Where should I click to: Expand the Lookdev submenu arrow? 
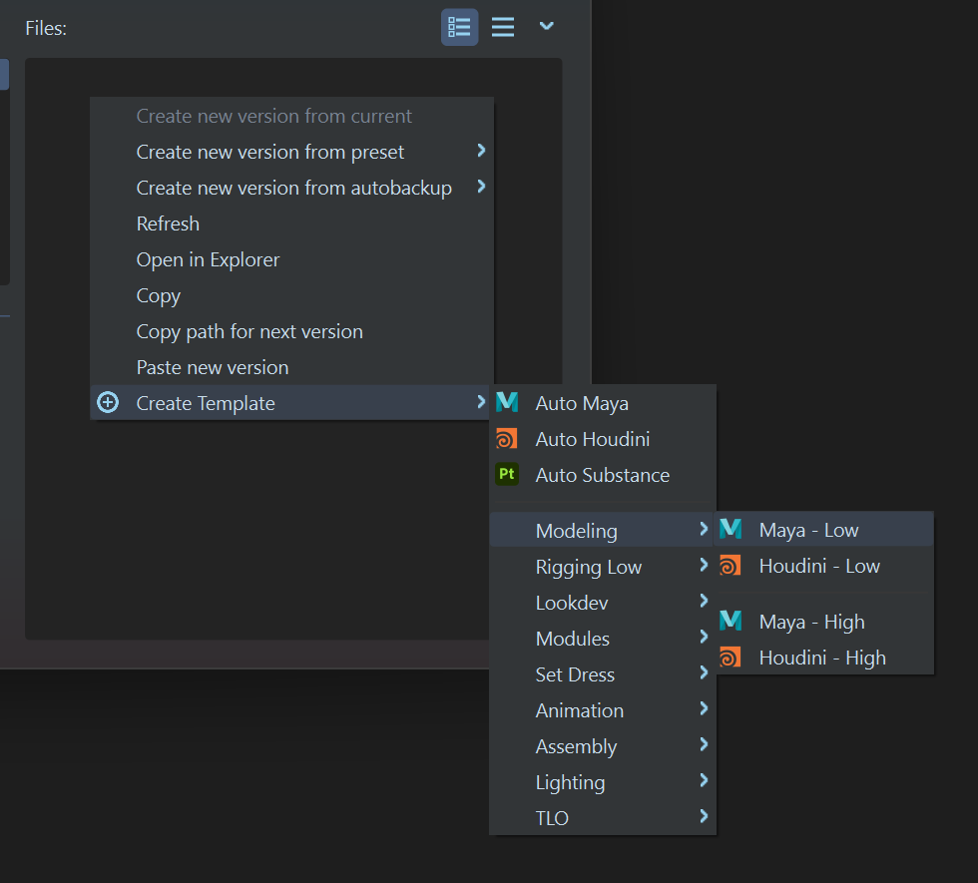(x=704, y=601)
